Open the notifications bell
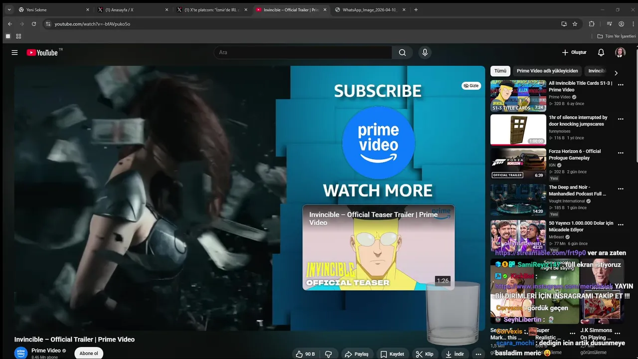This screenshot has width=638, height=359. coord(601,52)
